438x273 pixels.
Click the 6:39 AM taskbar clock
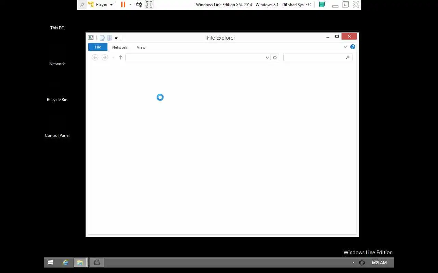point(379,263)
